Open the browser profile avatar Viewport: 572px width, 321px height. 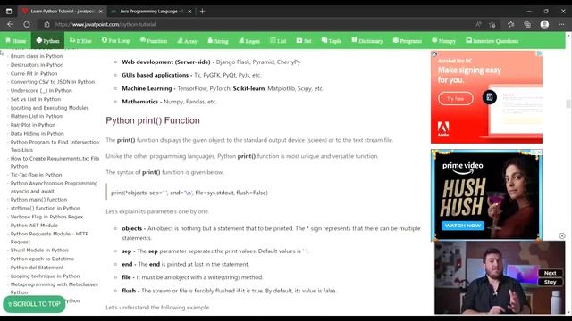pos(544,24)
